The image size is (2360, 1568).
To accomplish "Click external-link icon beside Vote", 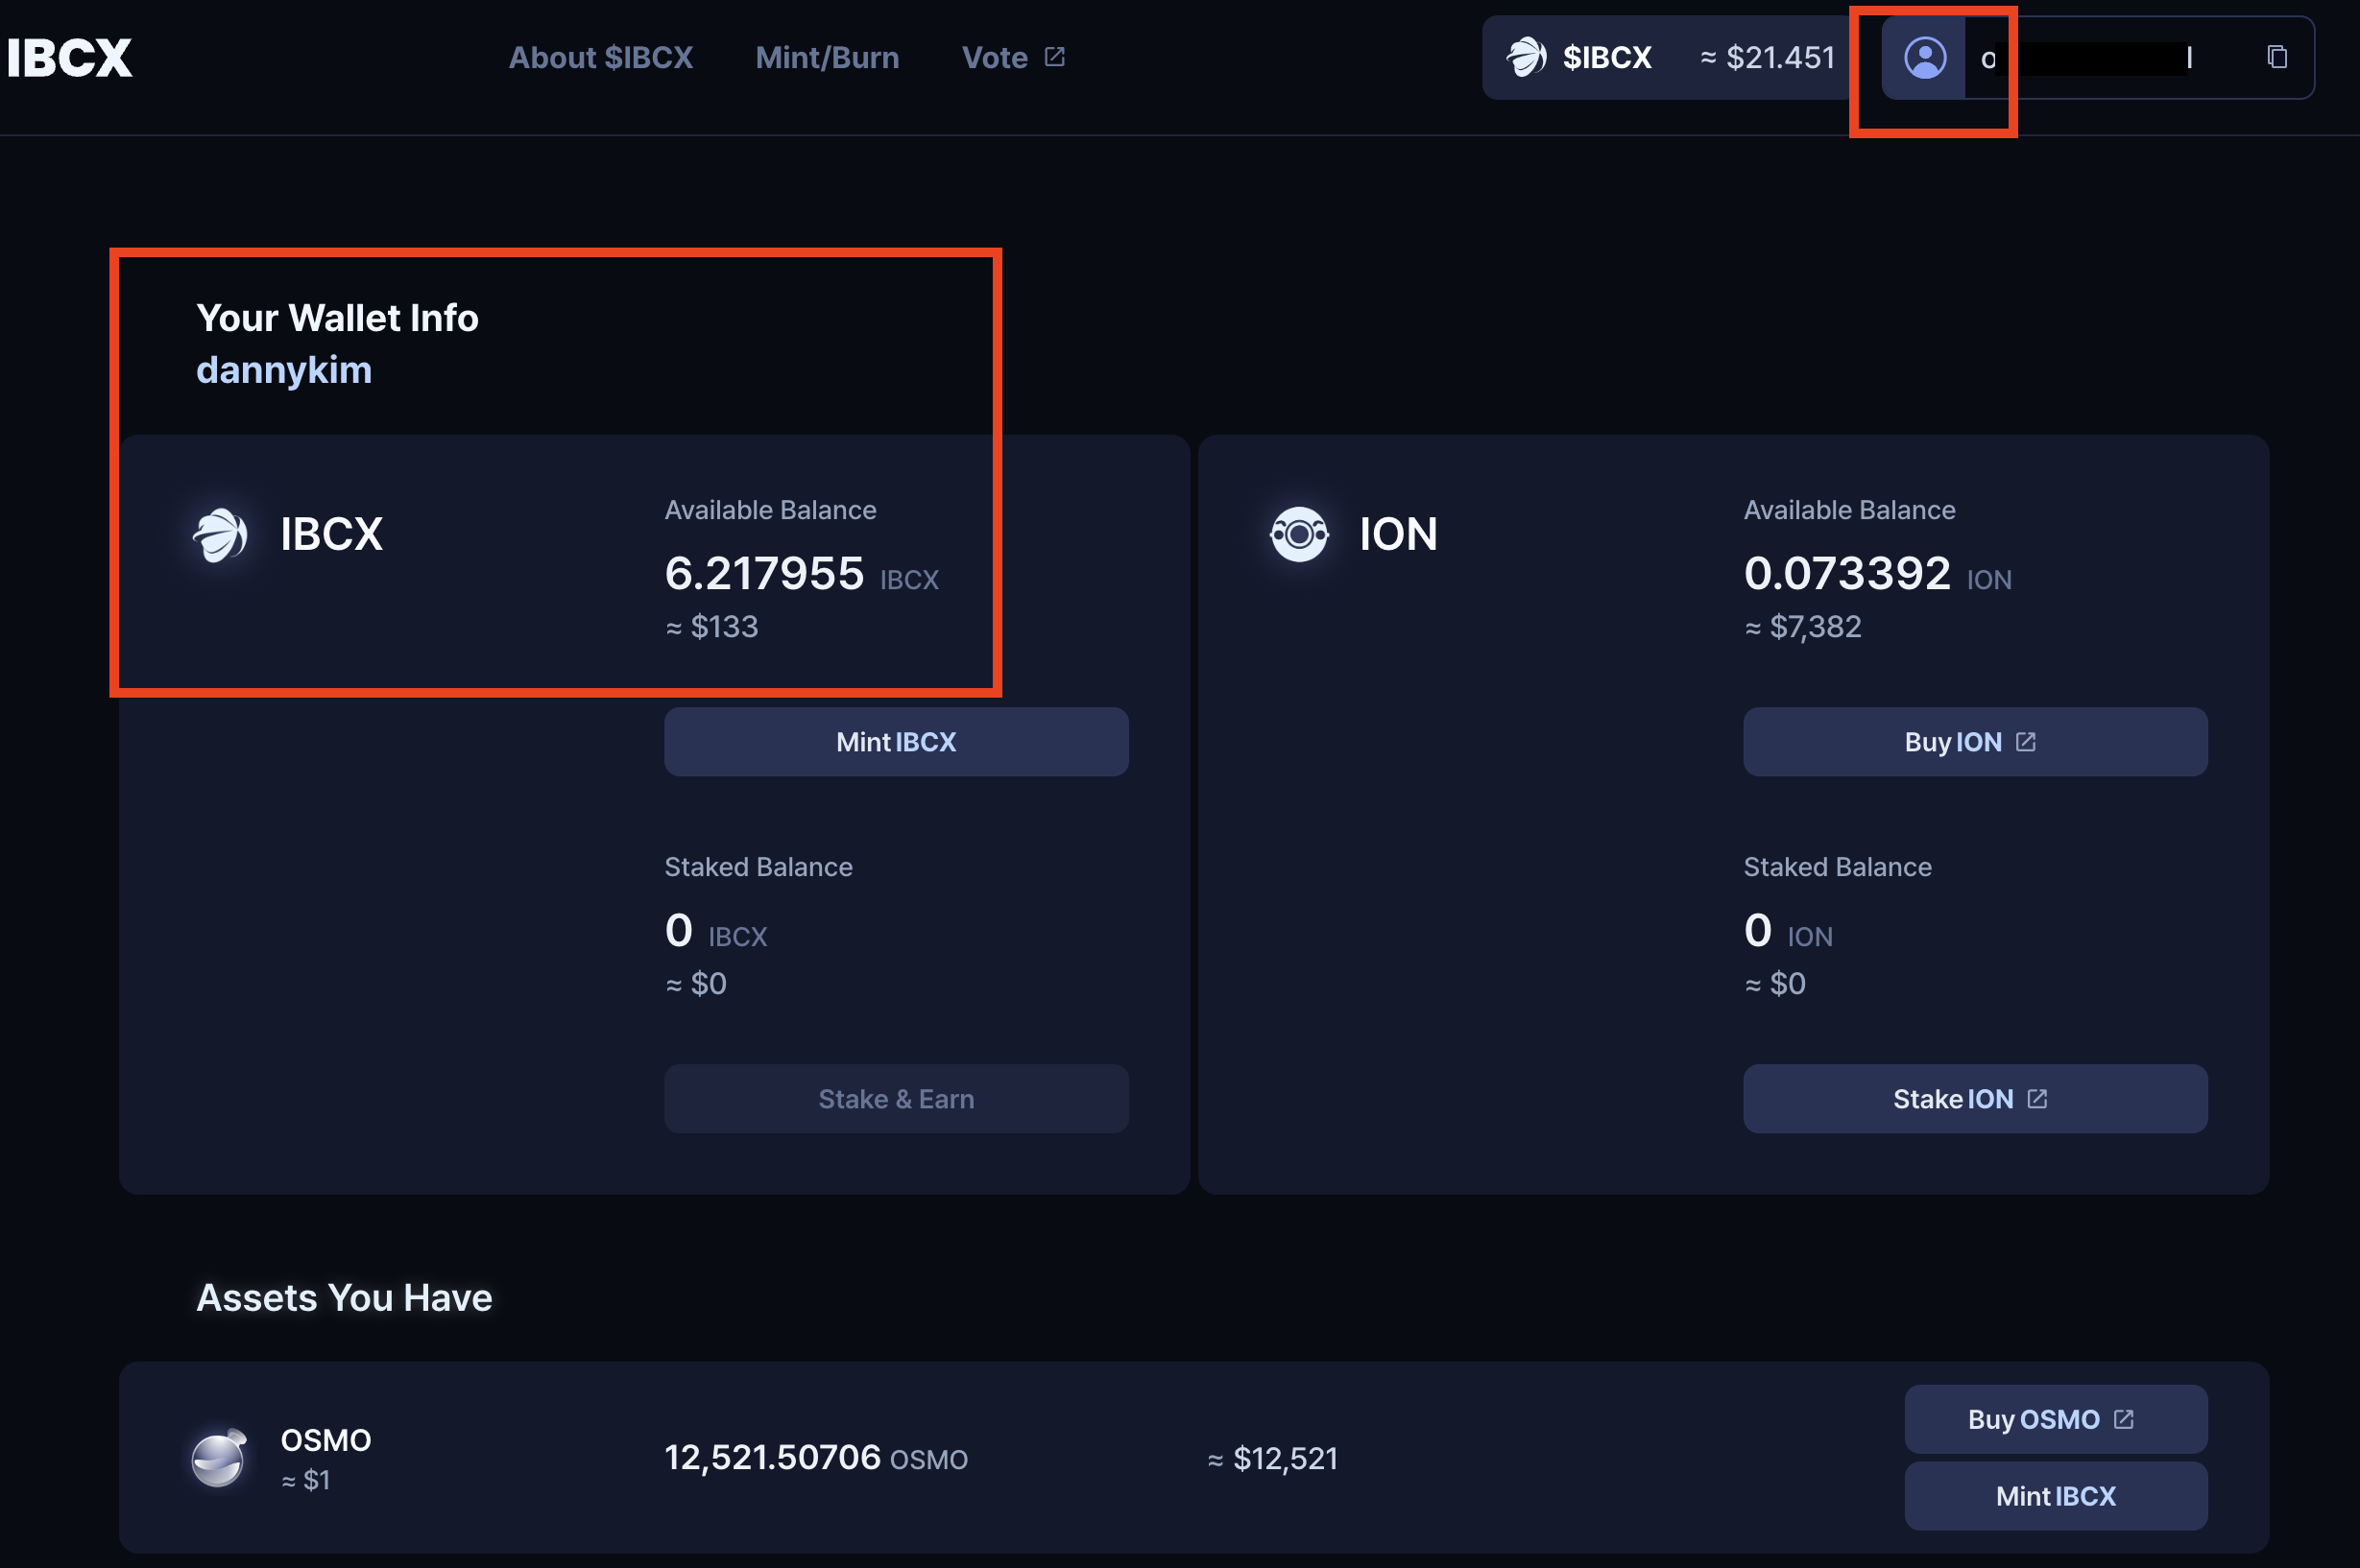I will tap(1054, 57).
